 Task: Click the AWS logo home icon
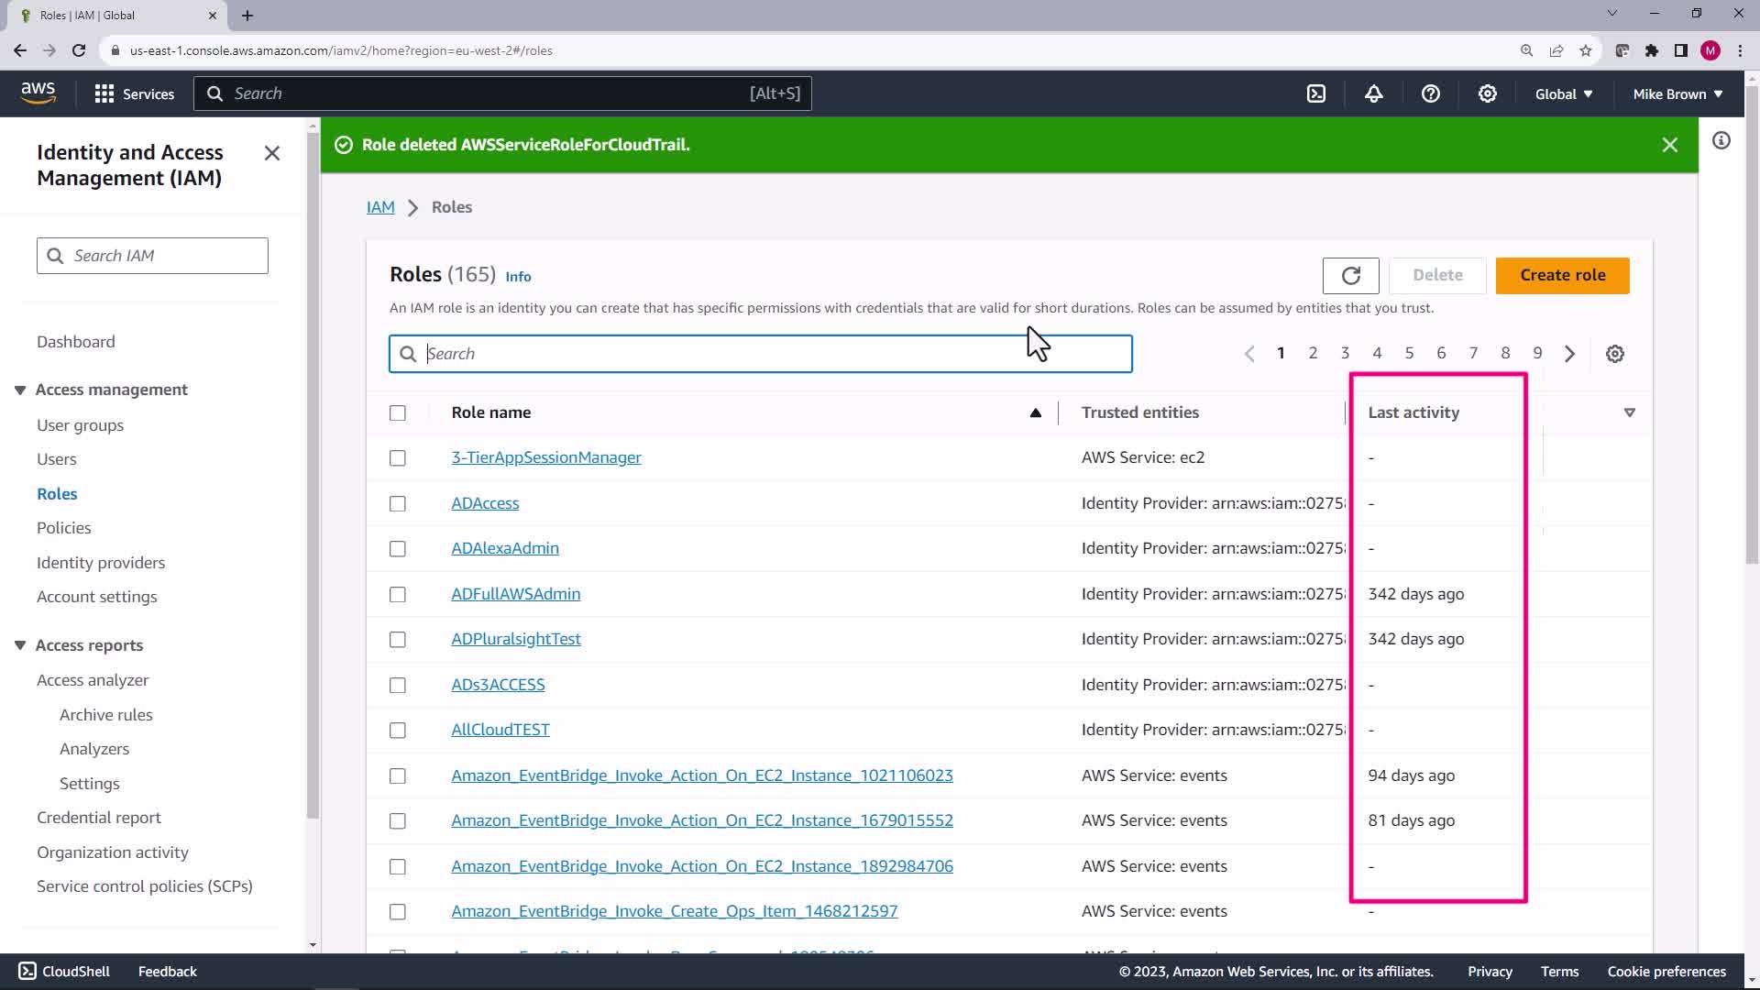pyautogui.click(x=38, y=93)
